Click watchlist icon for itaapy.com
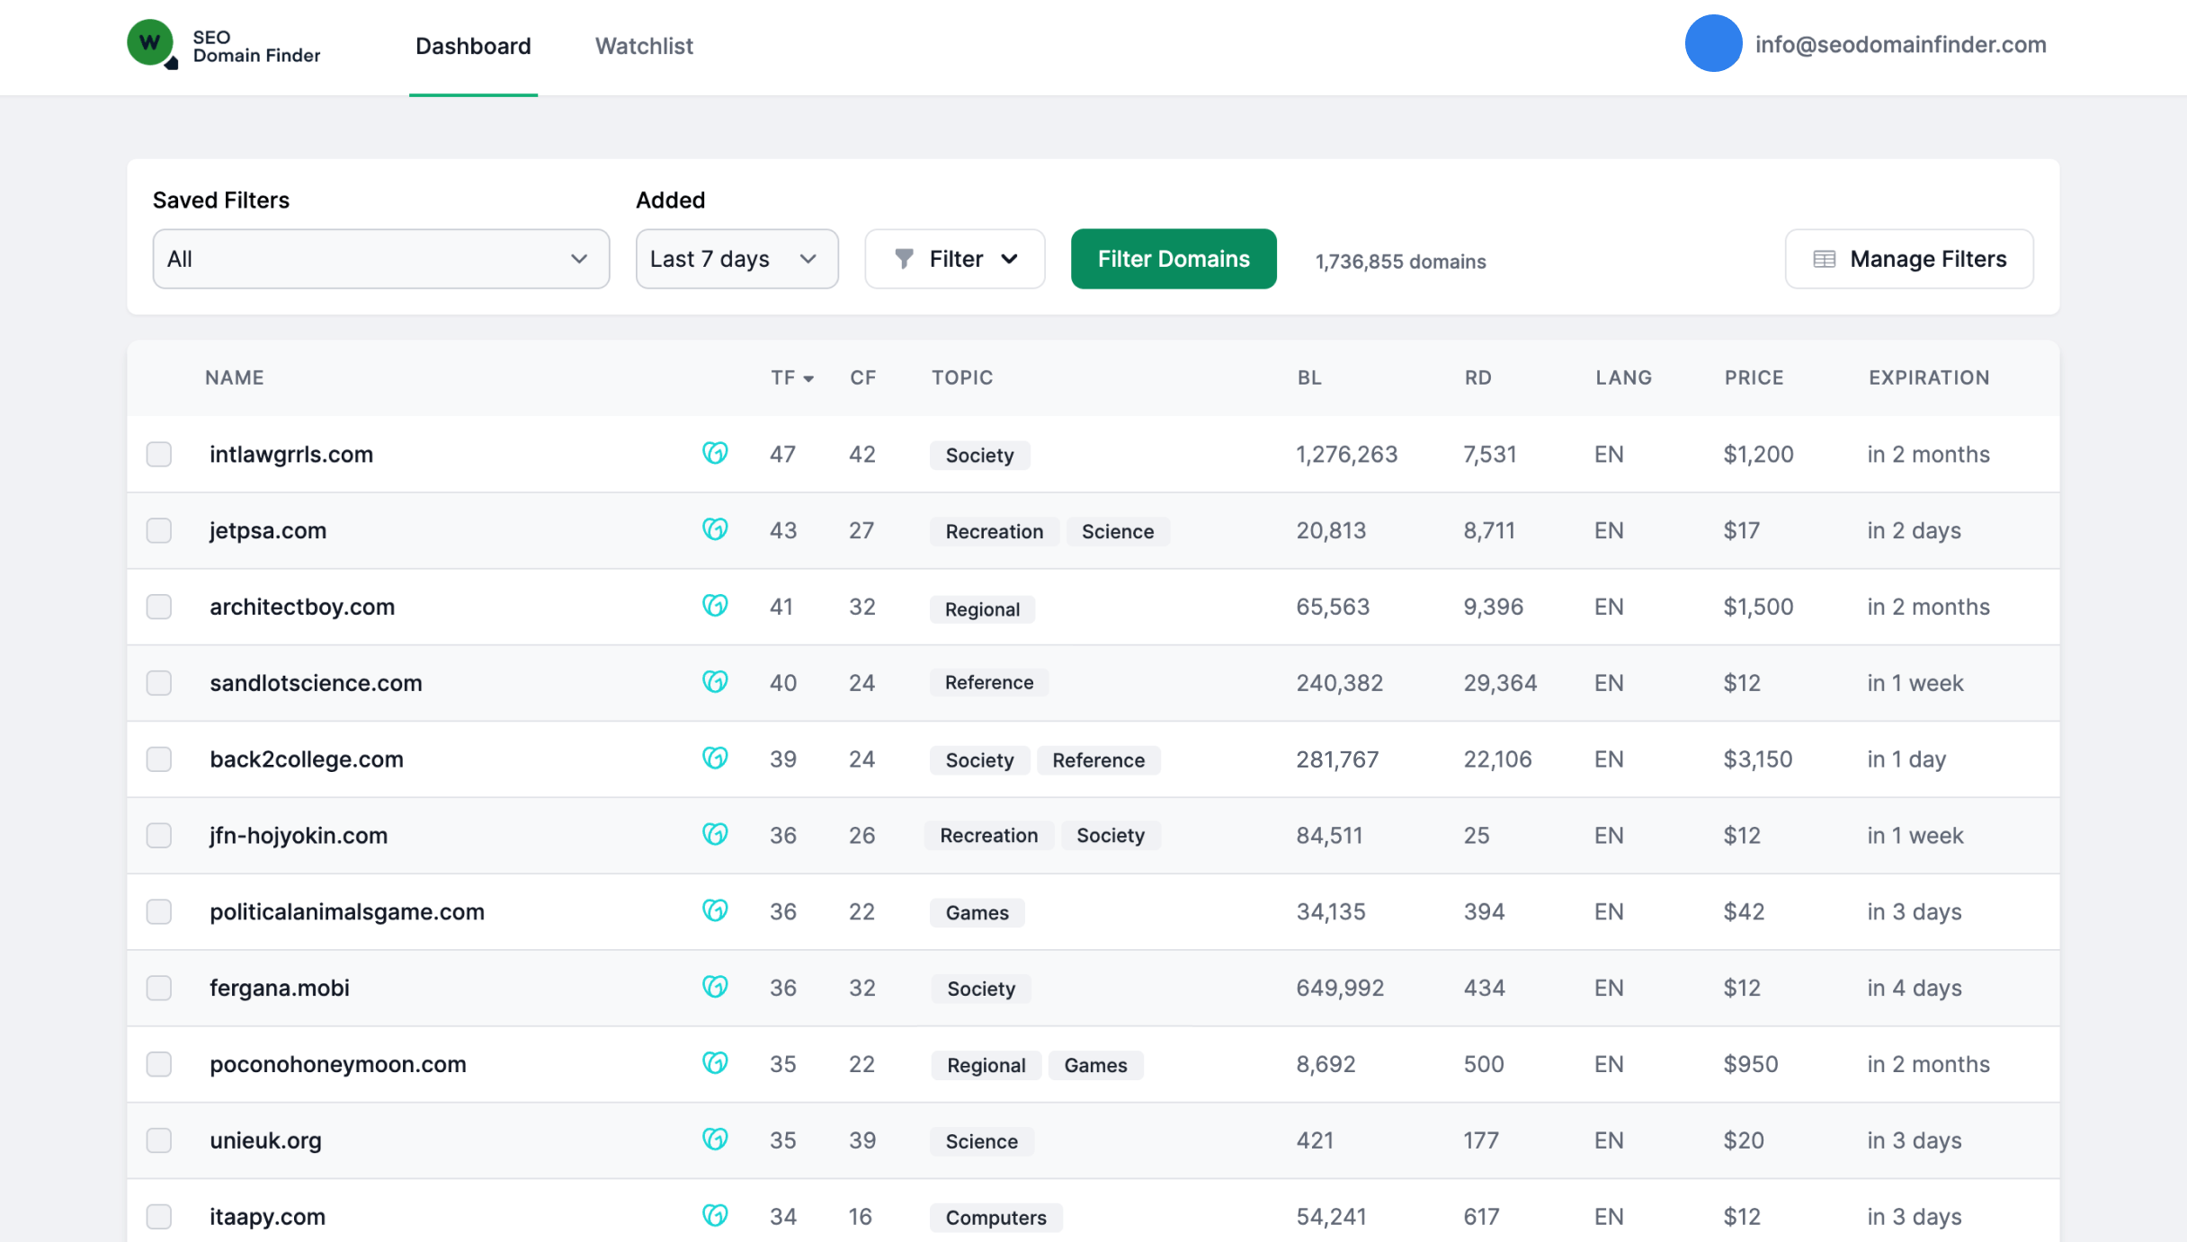Screen dimensions: 2187x1242 click(x=715, y=1217)
